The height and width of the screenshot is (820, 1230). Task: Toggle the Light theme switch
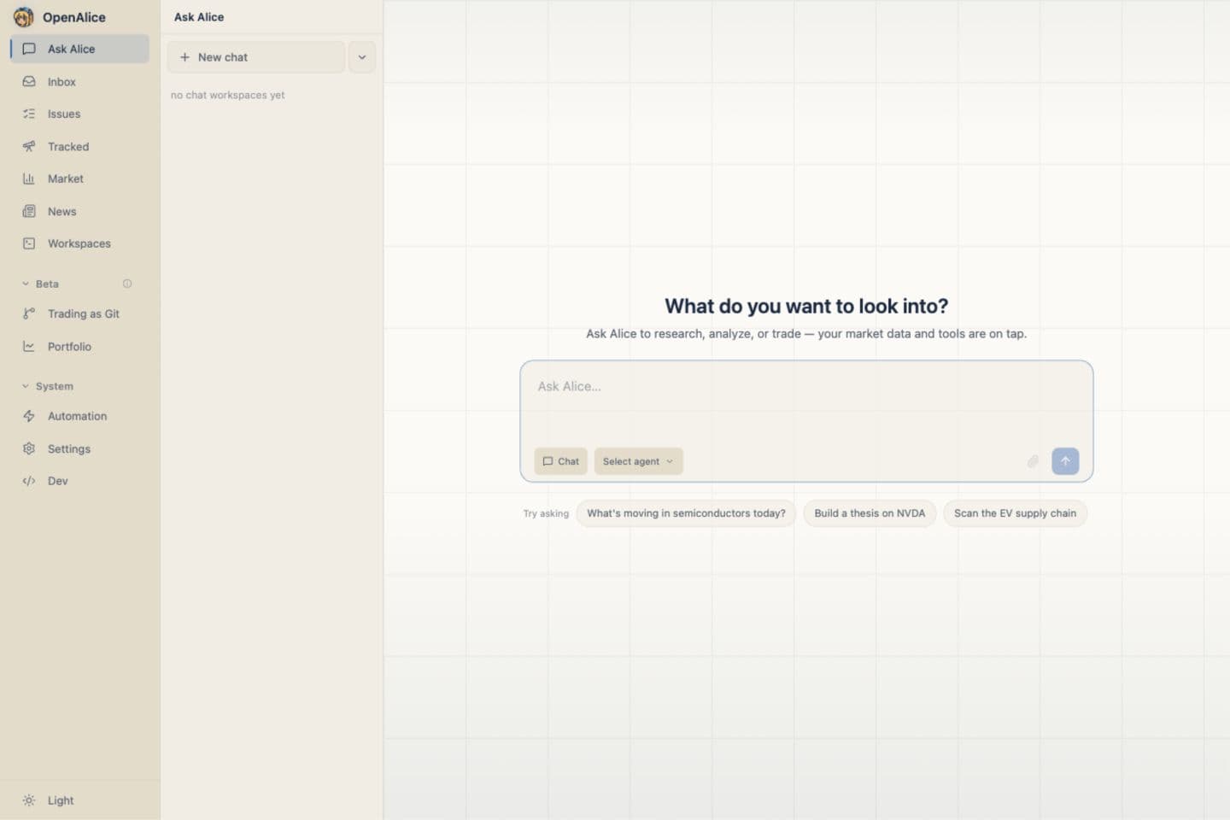click(79, 800)
